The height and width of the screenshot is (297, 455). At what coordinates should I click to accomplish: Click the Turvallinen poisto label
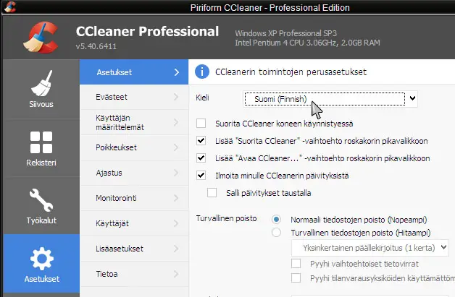pyautogui.click(x=226, y=218)
